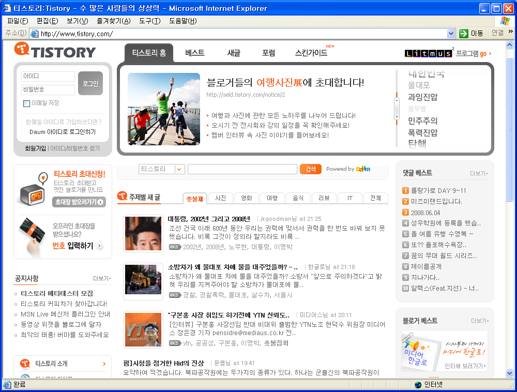Expand 더보기 in 블로거 베스트

tap(480, 321)
